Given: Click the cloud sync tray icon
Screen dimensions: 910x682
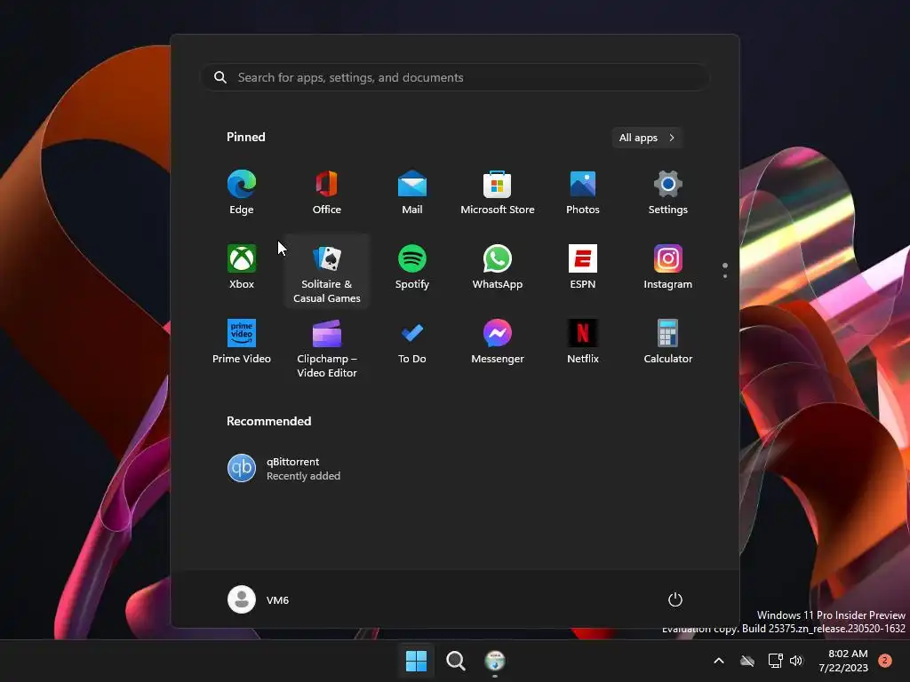Looking at the screenshot, I should tap(746, 661).
